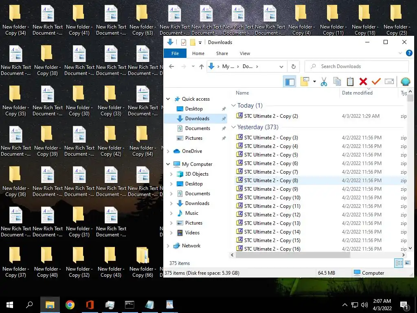417x313 pixels.
Task: Click the Refresh icon beside the address bar
Action: tap(293, 66)
